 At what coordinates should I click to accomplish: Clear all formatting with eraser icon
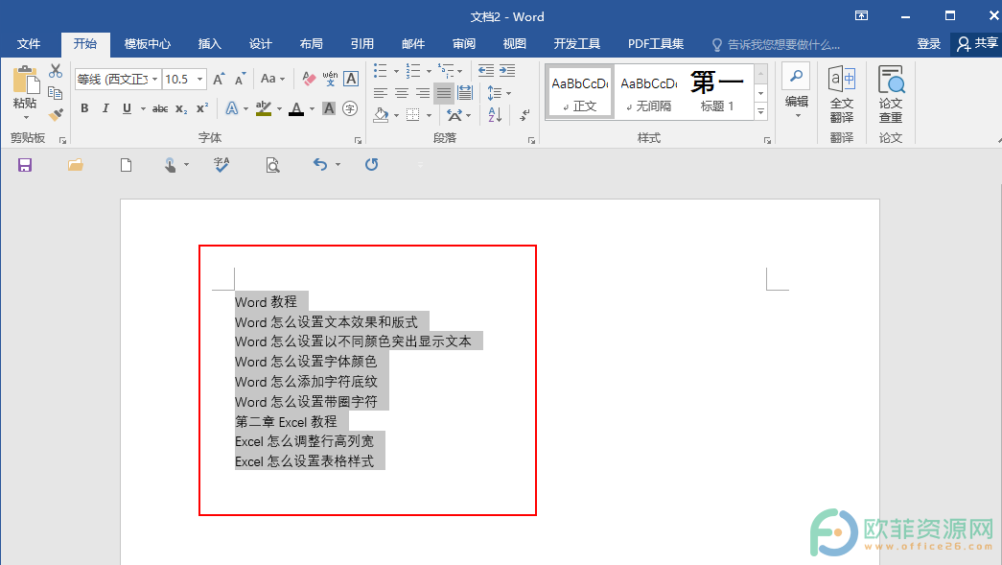(x=309, y=79)
